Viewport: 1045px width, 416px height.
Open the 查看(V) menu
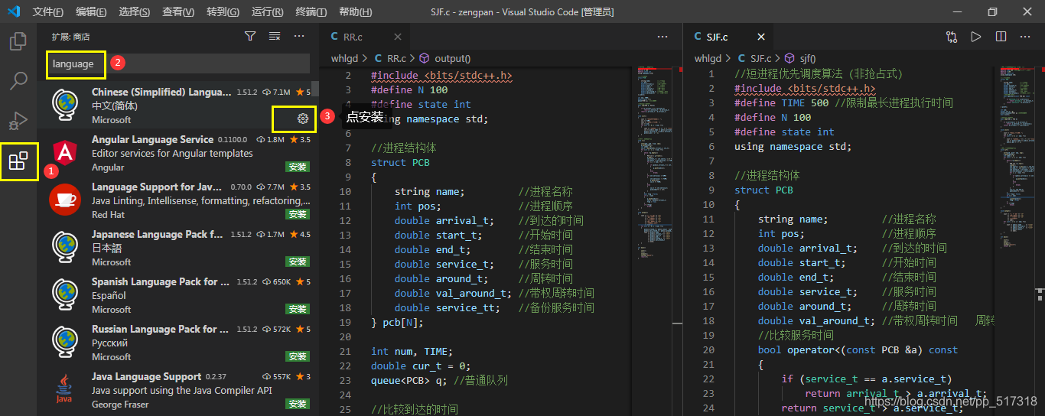point(178,12)
